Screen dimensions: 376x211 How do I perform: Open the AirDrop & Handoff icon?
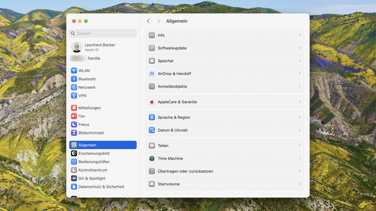(152, 74)
